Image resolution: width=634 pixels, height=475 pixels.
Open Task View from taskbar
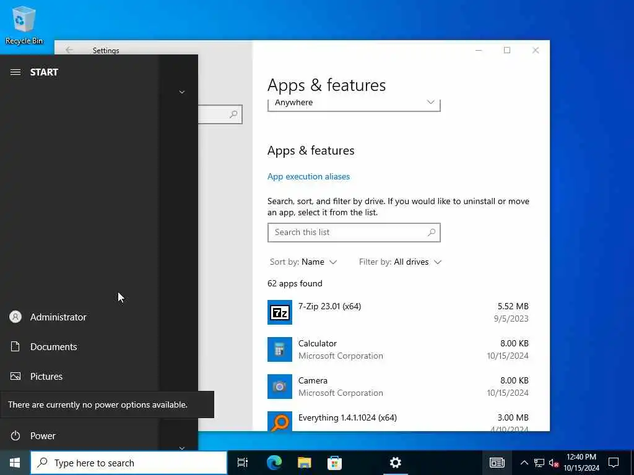[x=243, y=463]
